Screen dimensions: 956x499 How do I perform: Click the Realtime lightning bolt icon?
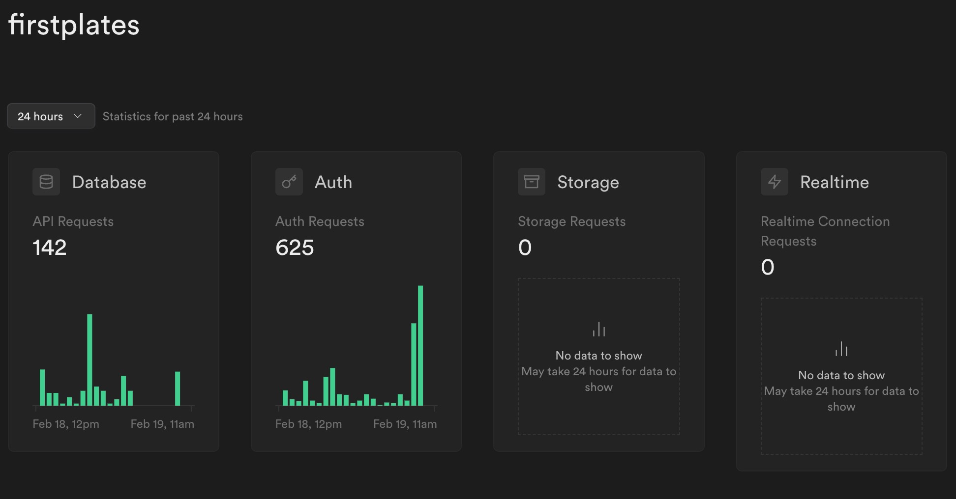click(775, 182)
